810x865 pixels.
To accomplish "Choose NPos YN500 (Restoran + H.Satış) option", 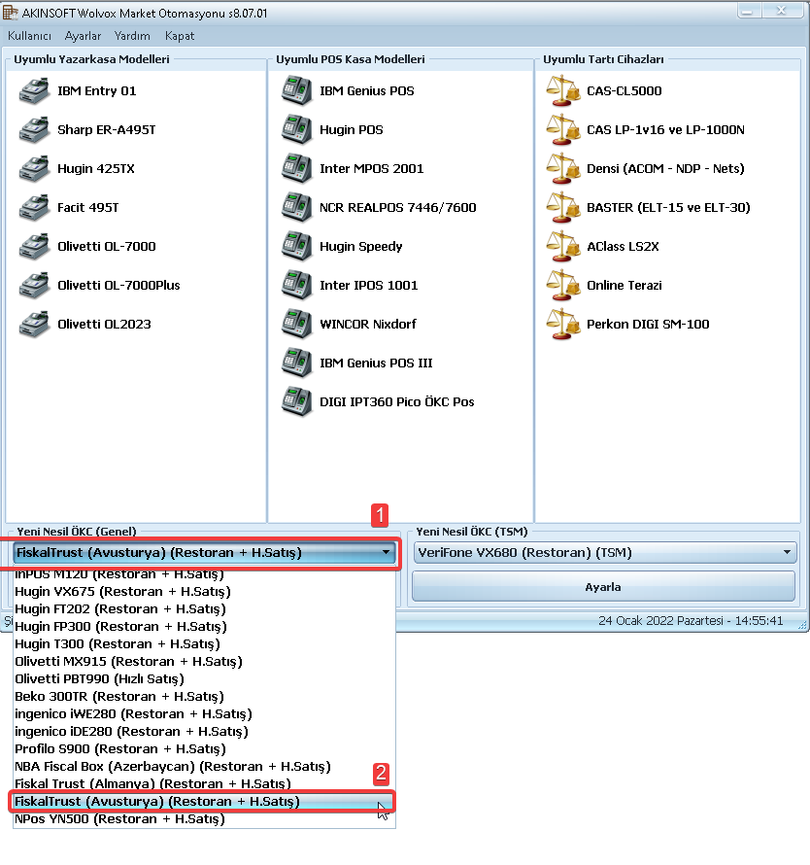I will pyautogui.click(x=204, y=819).
